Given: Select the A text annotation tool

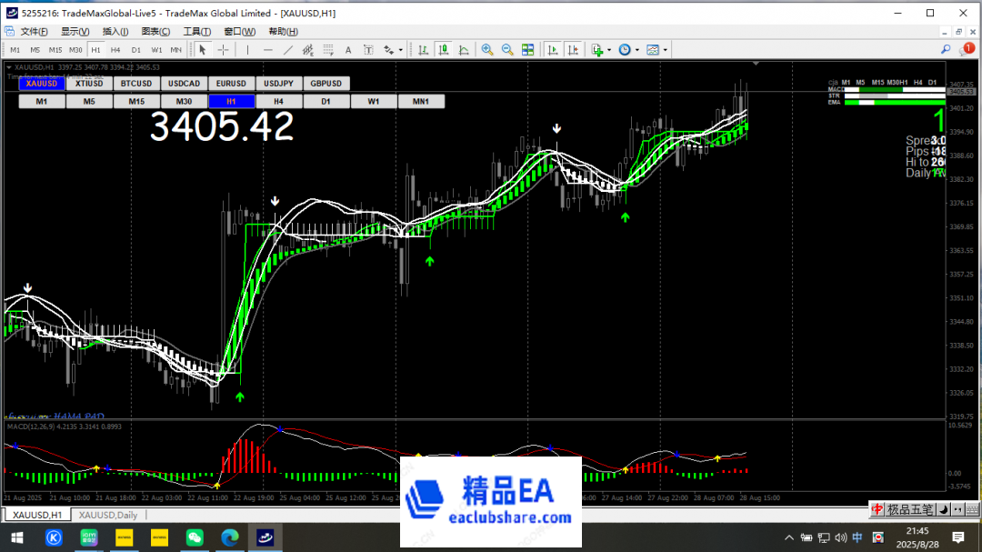Looking at the screenshot, I should pos(348,49).
